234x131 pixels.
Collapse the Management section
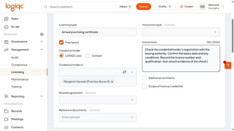[x=42, y=49]
